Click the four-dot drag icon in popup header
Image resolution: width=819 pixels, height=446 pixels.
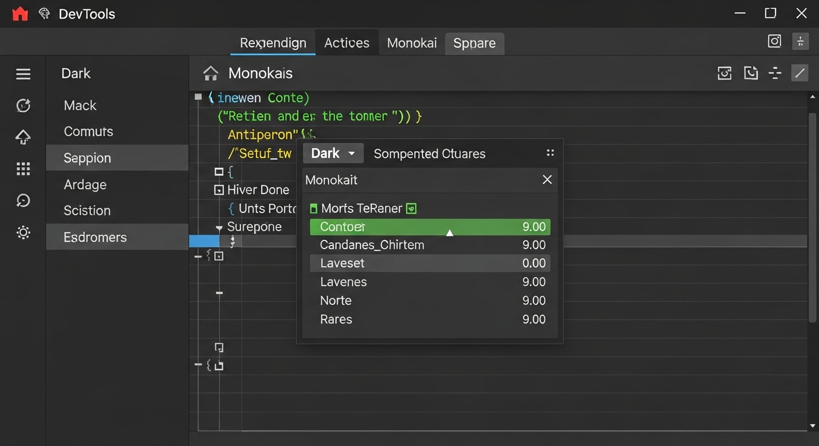point(550,153)
